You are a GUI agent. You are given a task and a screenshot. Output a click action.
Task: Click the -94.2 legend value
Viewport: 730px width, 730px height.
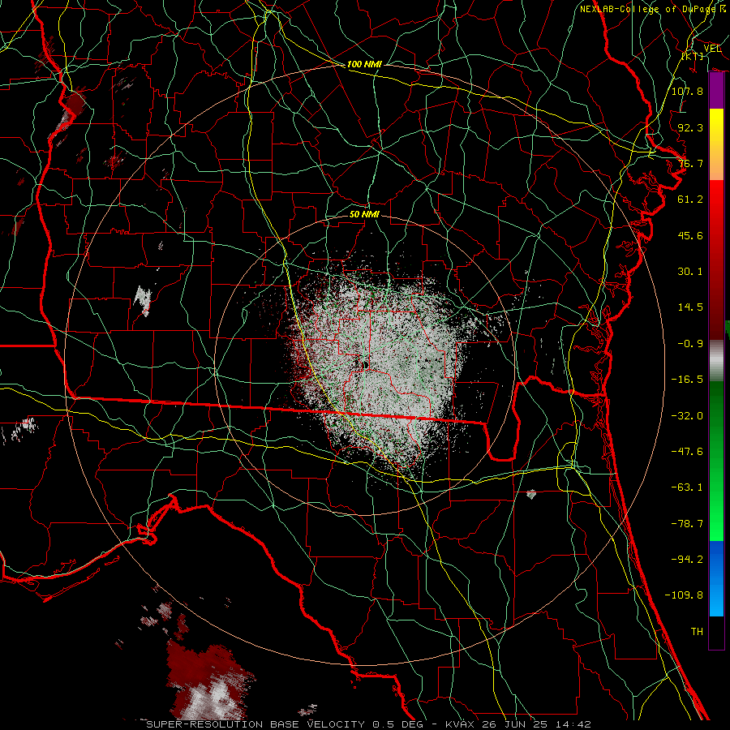pos(687,560)
